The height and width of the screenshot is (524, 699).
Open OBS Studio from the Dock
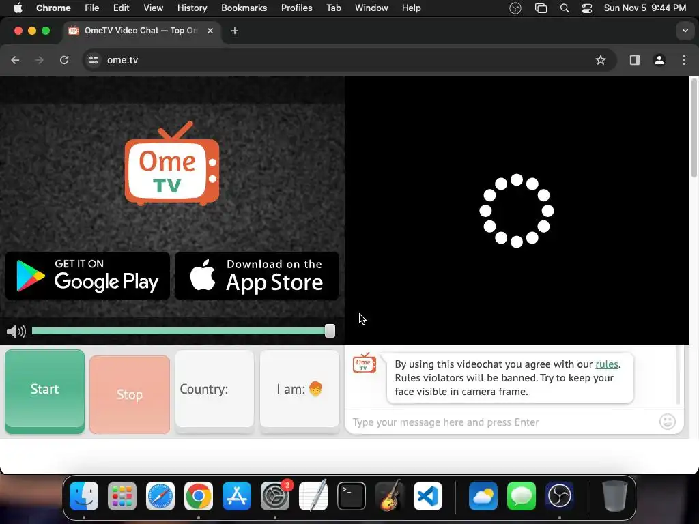coord(560,496)
